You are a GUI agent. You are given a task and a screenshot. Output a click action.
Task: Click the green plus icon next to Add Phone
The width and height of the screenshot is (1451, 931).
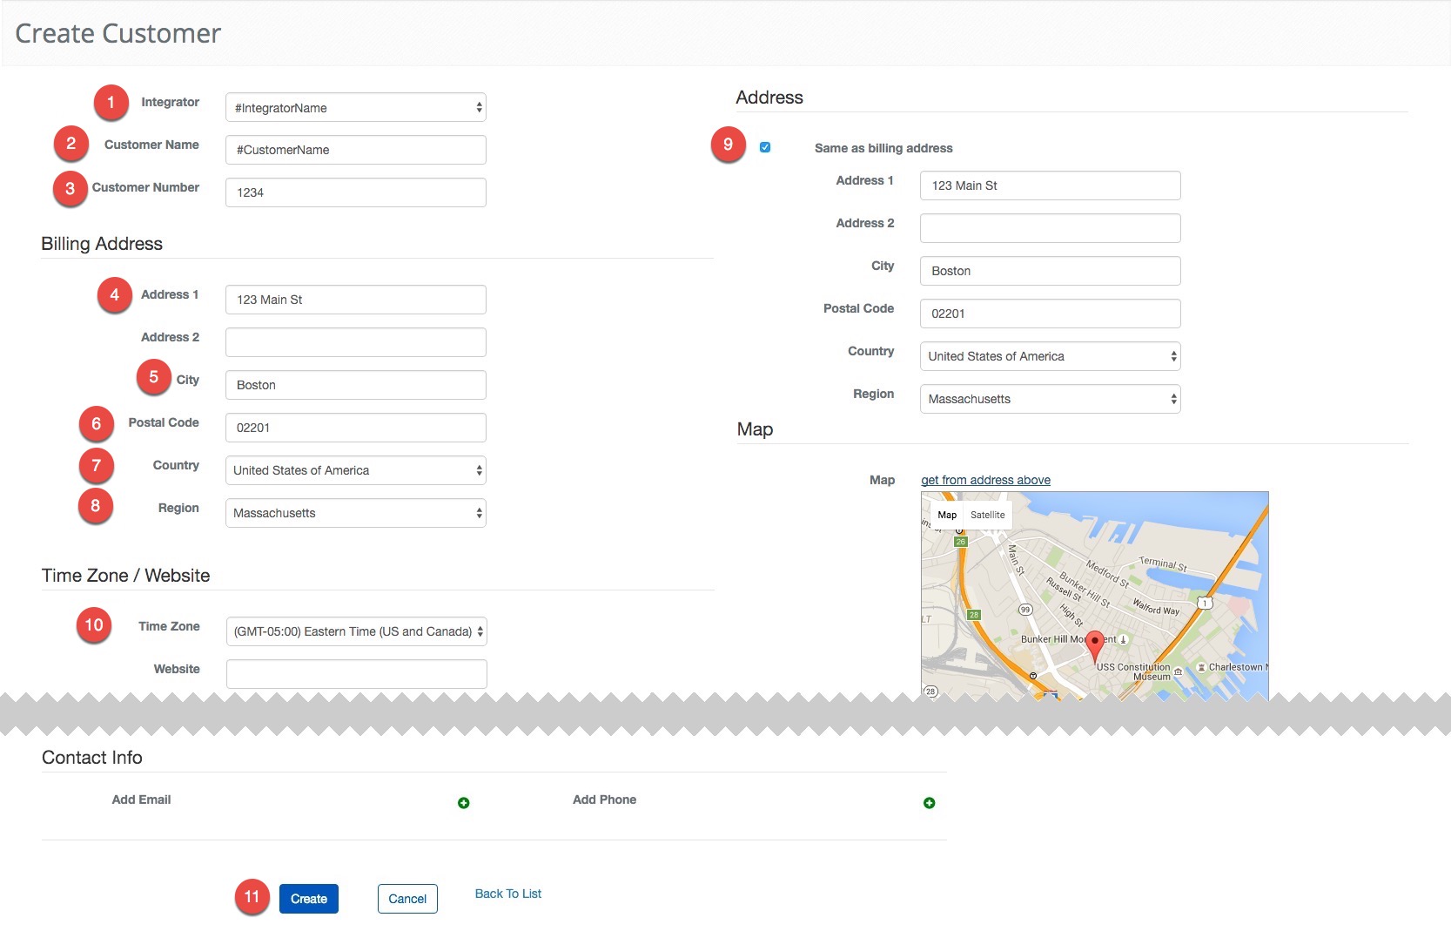pyautogui.click(x=929, y=802)
